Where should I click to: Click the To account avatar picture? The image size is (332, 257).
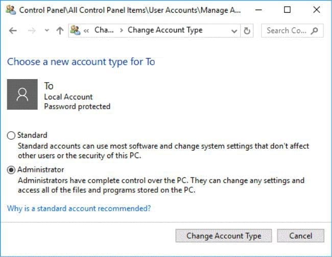(22, 94)
